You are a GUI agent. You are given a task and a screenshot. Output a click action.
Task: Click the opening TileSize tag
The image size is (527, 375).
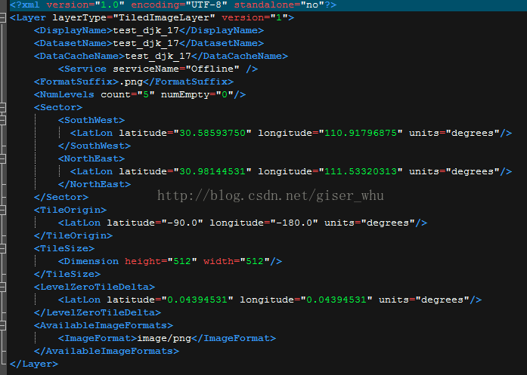64,248
